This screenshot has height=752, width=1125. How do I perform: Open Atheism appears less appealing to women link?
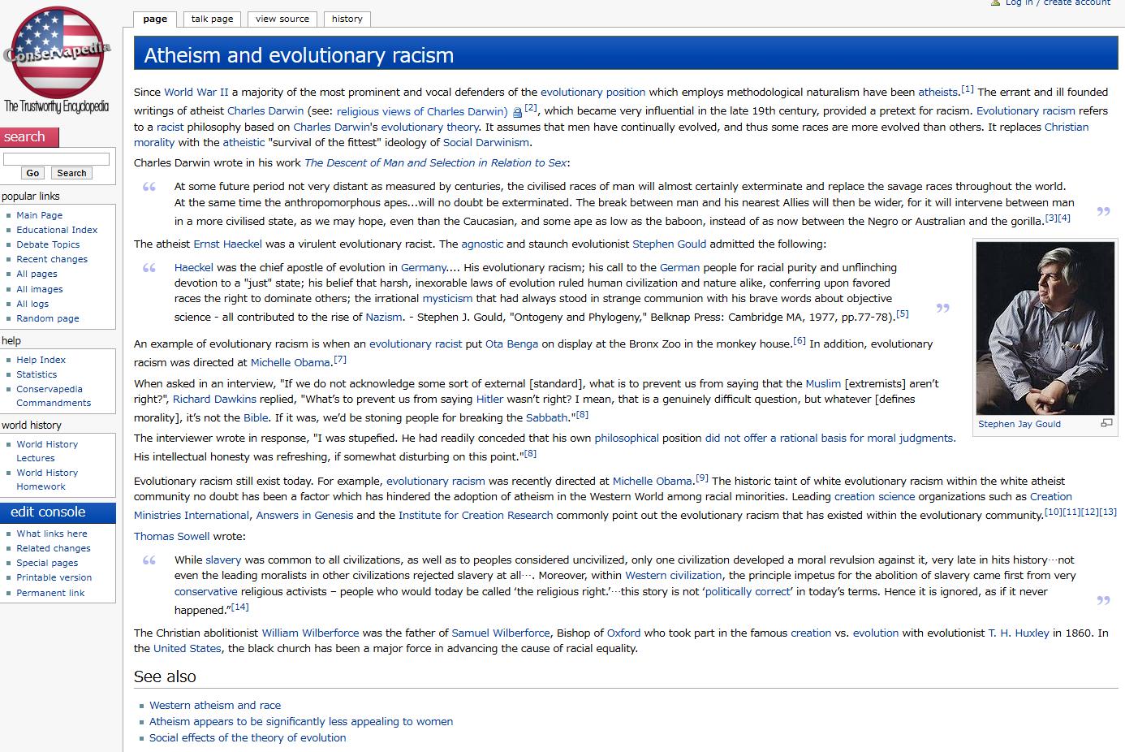(301, 722)
